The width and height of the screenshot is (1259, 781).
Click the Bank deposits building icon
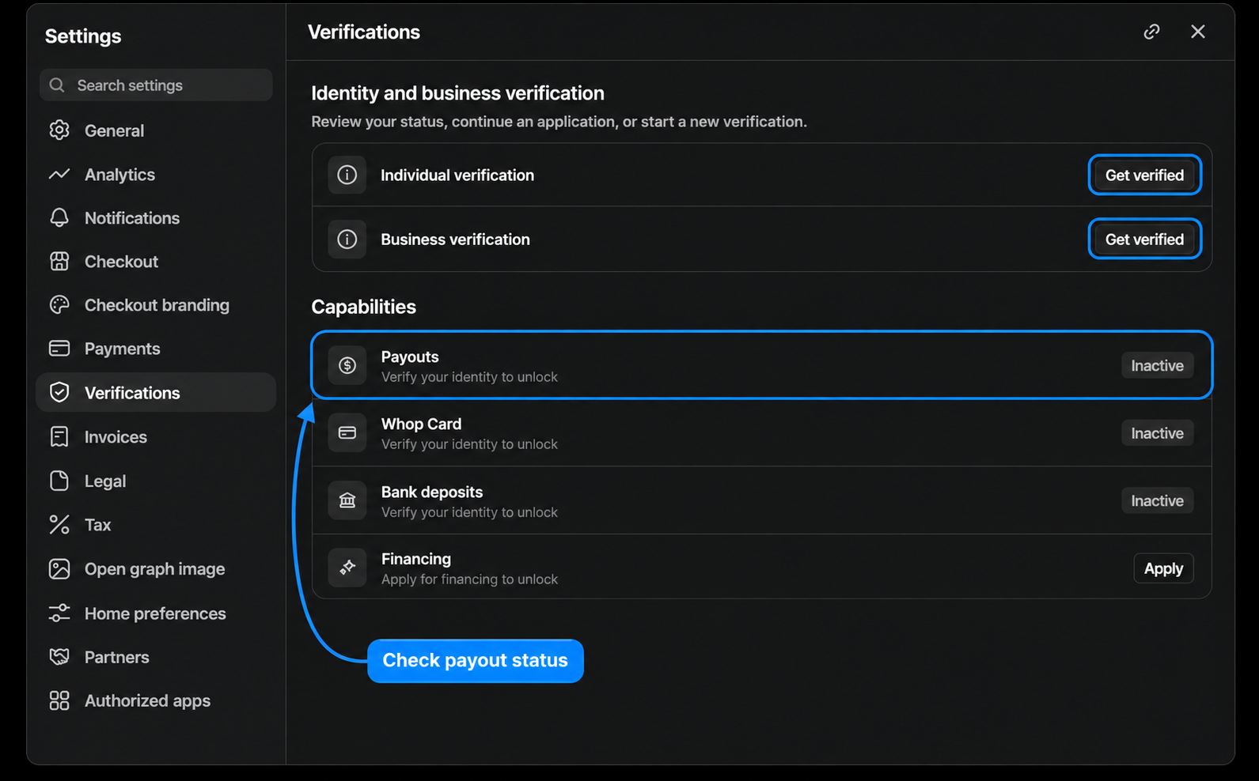click(x=347, y=500)
